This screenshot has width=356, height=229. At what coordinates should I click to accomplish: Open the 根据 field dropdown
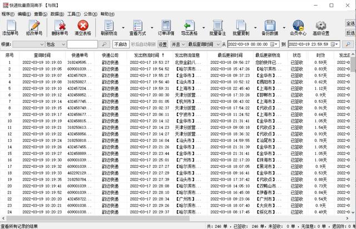coord(28,44)
